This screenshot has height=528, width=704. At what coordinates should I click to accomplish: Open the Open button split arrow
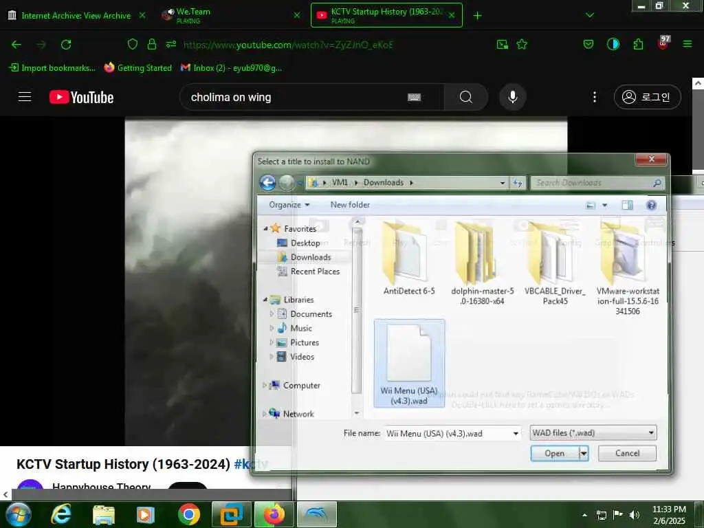[583, 454]
